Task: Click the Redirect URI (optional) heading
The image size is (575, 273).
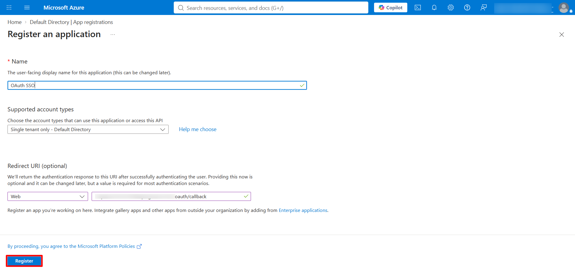Action: point(37,166)
